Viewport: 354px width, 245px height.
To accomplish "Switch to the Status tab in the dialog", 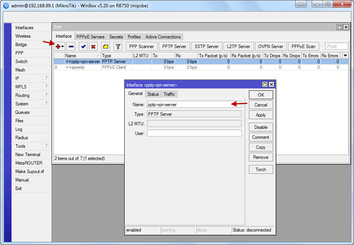I will 153,94.
